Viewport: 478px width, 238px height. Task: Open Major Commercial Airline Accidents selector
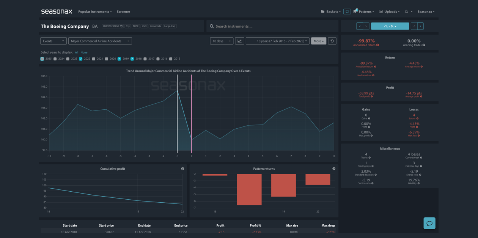coord(100,41)
